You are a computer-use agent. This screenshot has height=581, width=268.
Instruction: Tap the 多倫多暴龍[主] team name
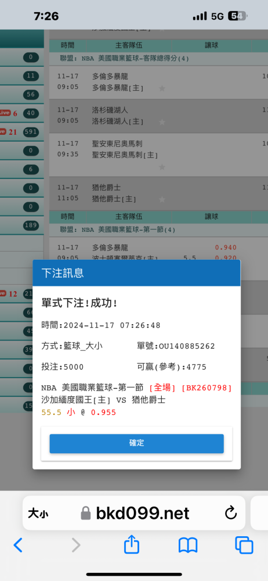(118, 88)
